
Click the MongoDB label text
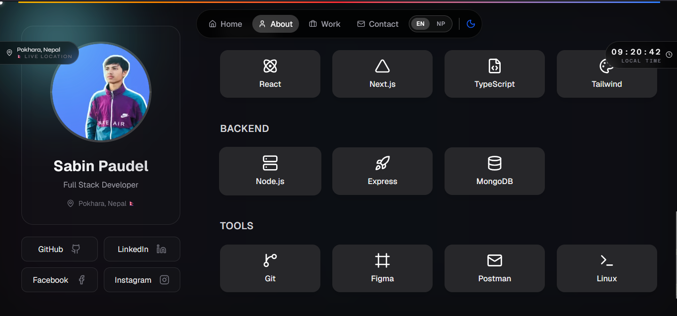495,181
